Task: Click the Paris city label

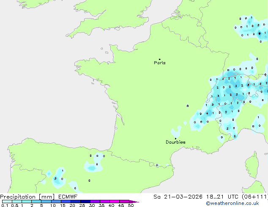Action: [x=160, y=63]
